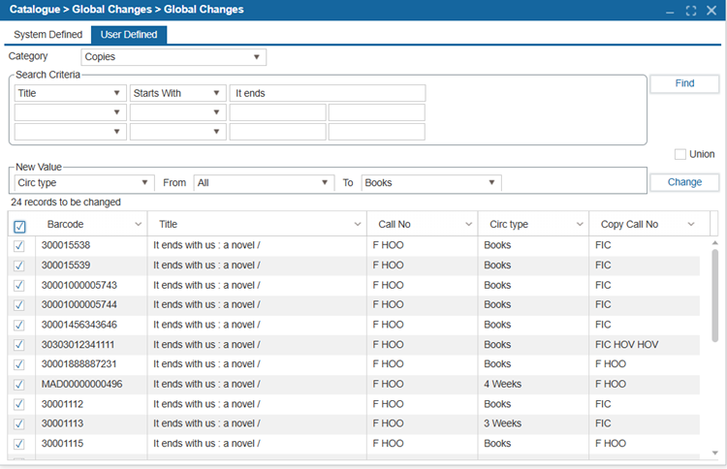
Task: Open the Copy Call No column chevron
Action: pyautogui.click(x=691, y=224)
